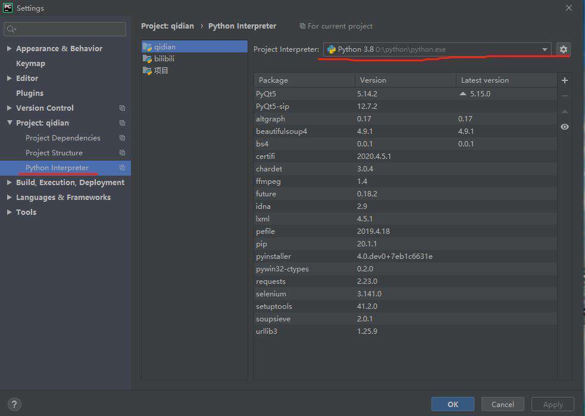Screen dimensions: 585x416
Task: Select the urllib3 package row
Action: 405,331
